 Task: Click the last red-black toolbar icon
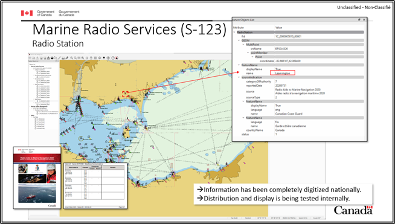coord(117,58)
